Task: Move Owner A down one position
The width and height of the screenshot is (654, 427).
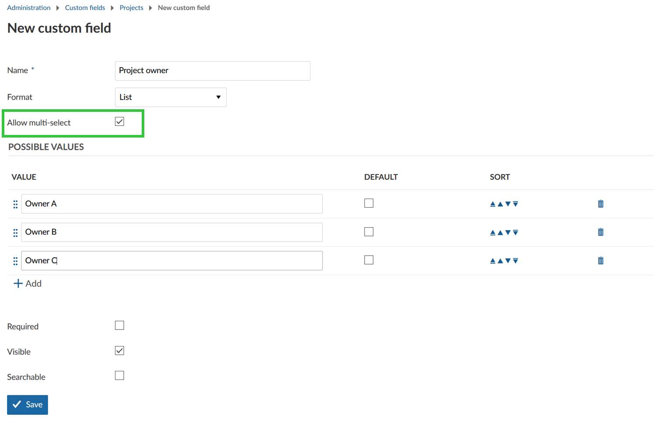Action: tap(508, 204)
